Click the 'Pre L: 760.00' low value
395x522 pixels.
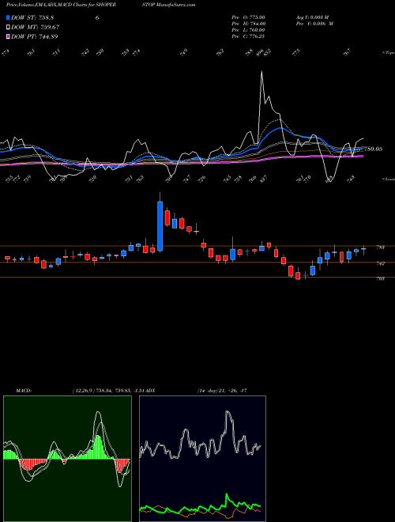(248, 30)
